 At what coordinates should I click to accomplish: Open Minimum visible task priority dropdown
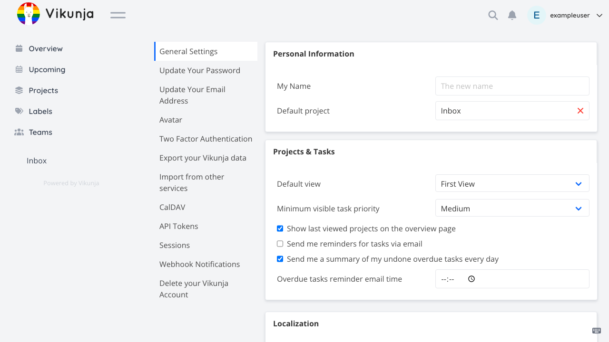(512, 208)
